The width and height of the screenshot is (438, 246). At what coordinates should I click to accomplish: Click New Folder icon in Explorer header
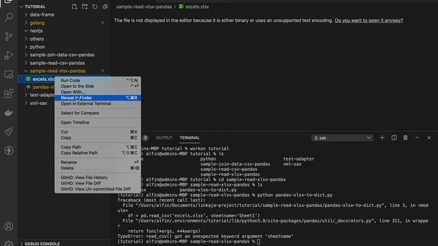point(85,6)
